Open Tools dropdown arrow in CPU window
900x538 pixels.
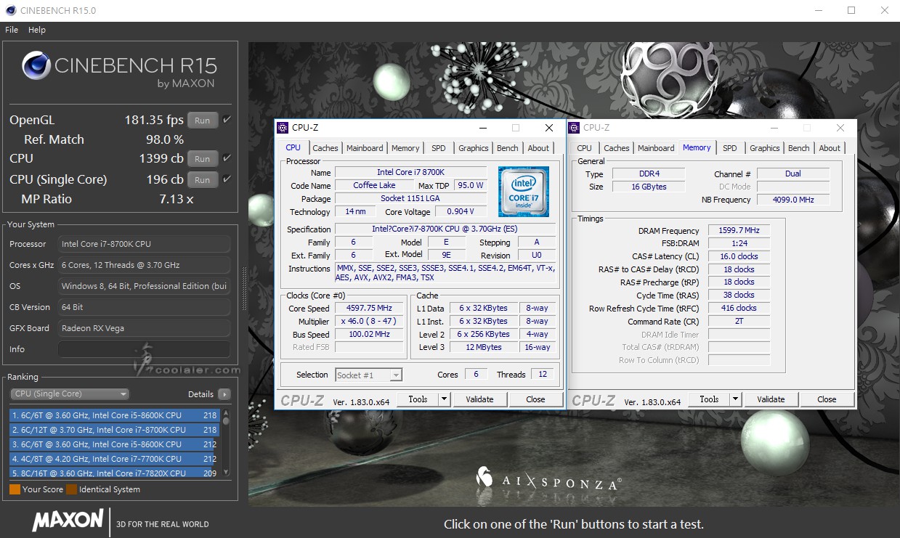(445, 399)
